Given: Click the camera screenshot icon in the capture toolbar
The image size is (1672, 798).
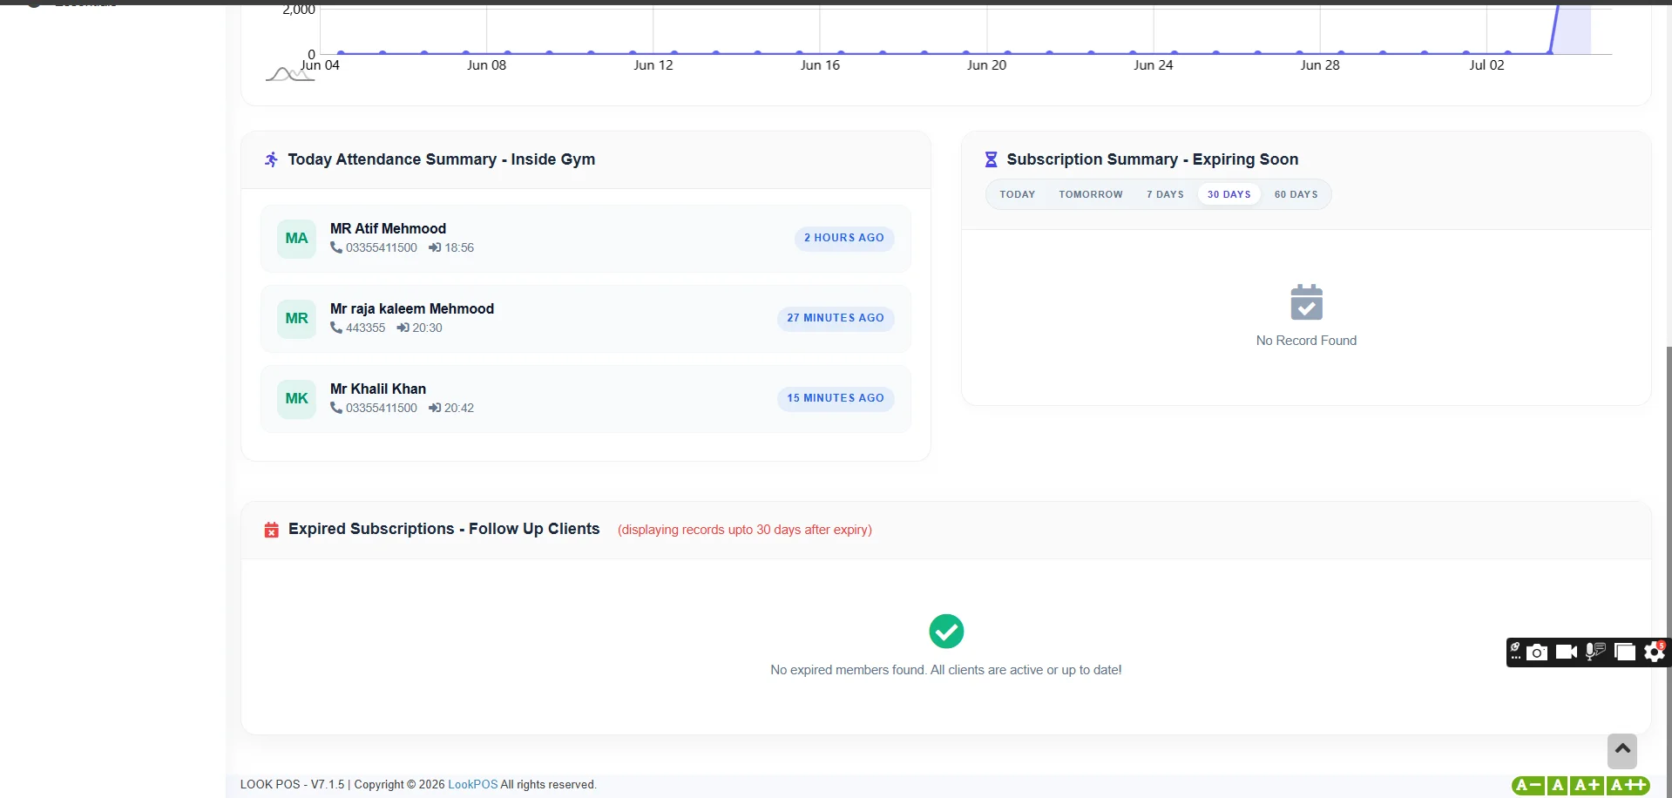Looking at the screenshot, I should pyautogui.click(x=1537, y=653).
